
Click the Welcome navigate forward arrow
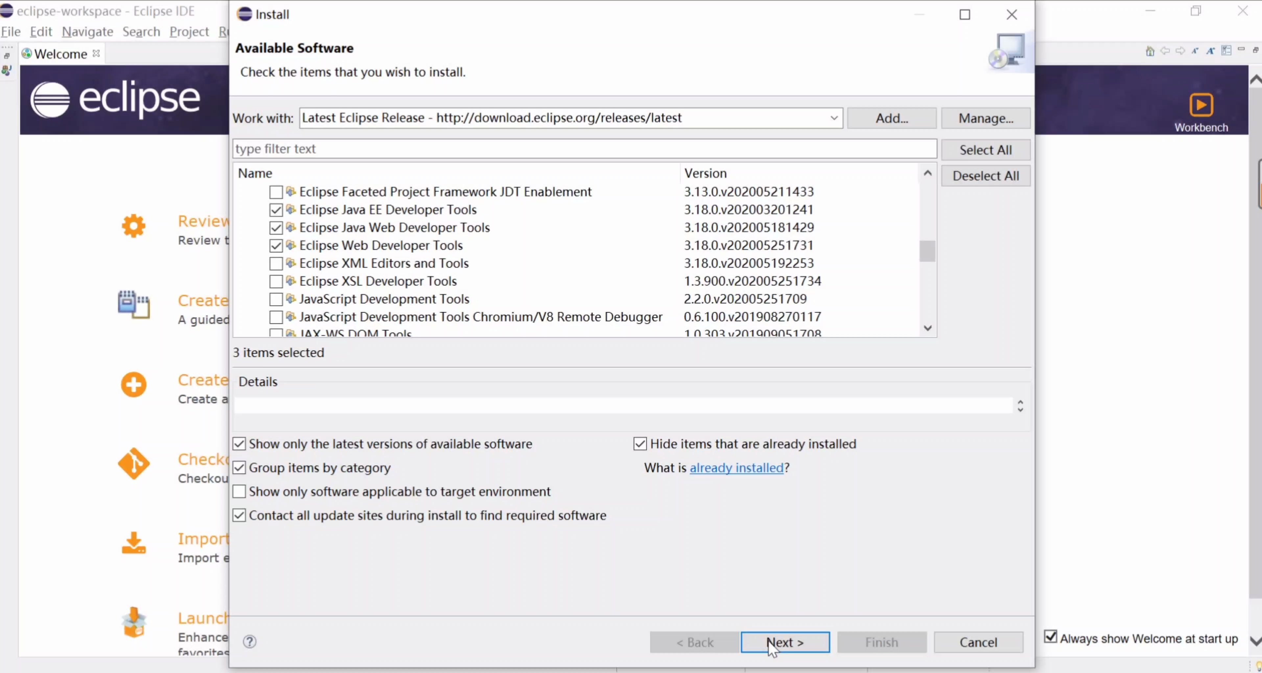[1181, 51]
